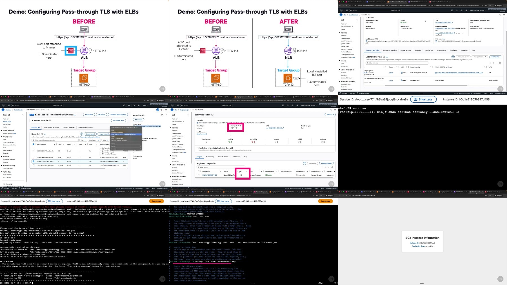Open the target group Actions dropdown
Image resolution: width=507 pixels, height=285 pixels.
[x=329, y=115]
